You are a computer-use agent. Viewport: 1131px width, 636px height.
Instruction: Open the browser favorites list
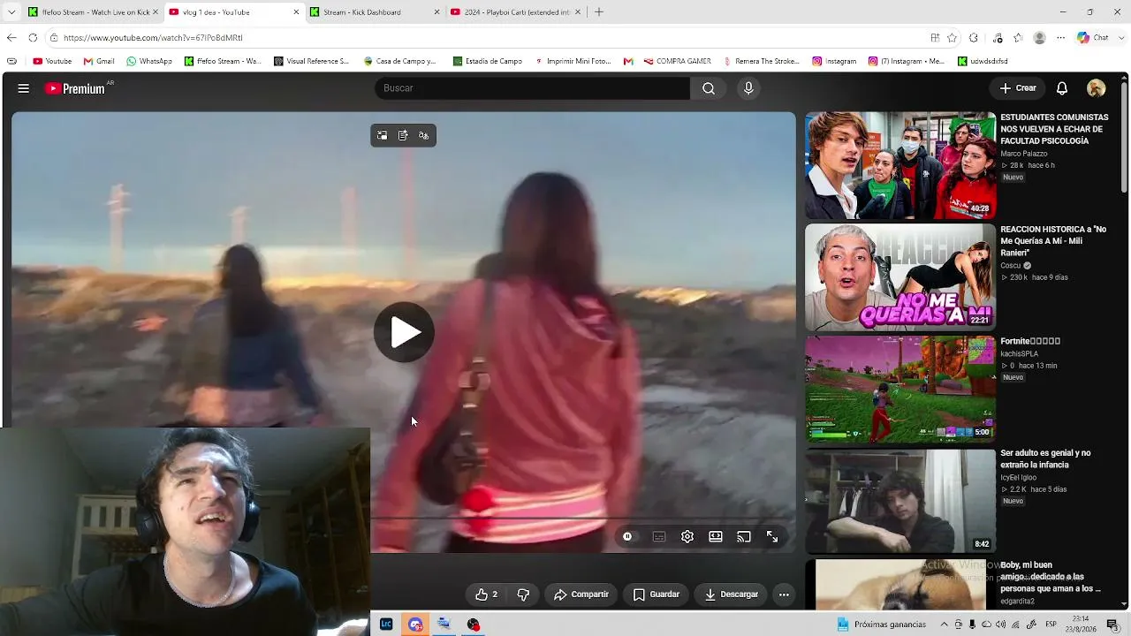tap(1018, 38)
